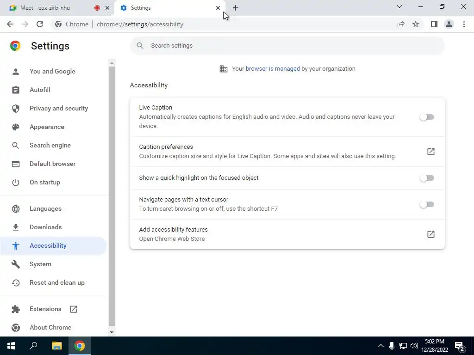Click the address bar URL
Screen dimensions: 474x355
(x=140, y=24)
